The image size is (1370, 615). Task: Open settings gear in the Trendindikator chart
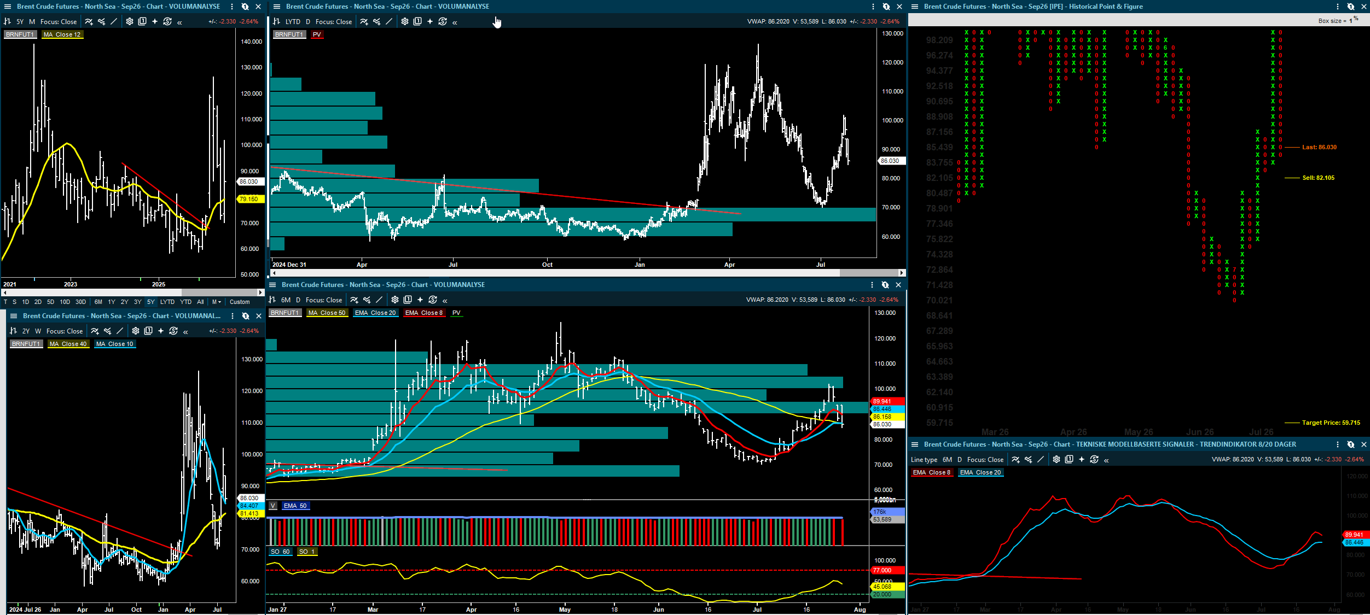coord(1056,460)
